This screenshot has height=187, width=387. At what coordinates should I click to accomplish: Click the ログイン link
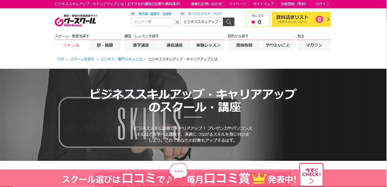tap(322, 4)
